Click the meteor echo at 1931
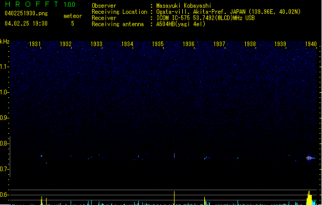 41,156
